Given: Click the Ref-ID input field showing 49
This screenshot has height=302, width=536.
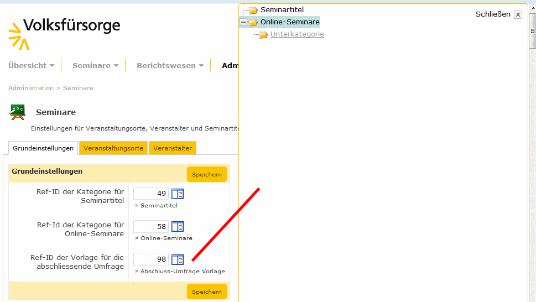Looking at the screenshot, I should 151,194.
